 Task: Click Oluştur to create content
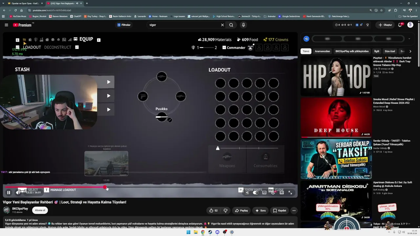tap(385, 25)
